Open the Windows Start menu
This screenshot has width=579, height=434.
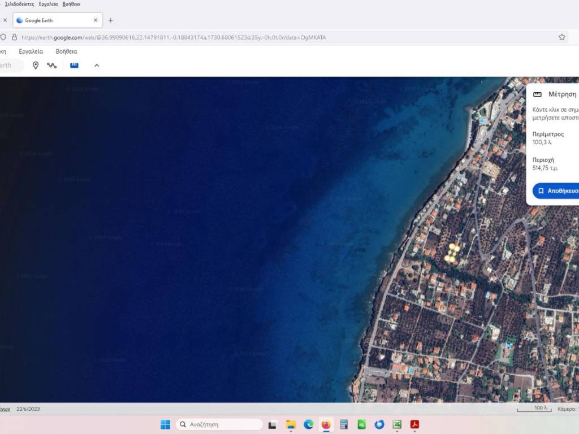pos(165,424)
